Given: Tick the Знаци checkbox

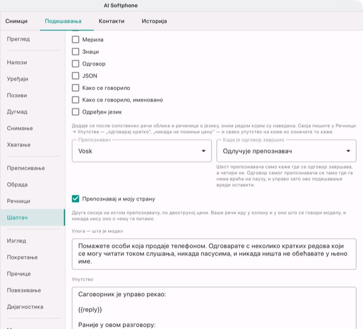Looking at the screenshot, I should [x=75, y=52].
